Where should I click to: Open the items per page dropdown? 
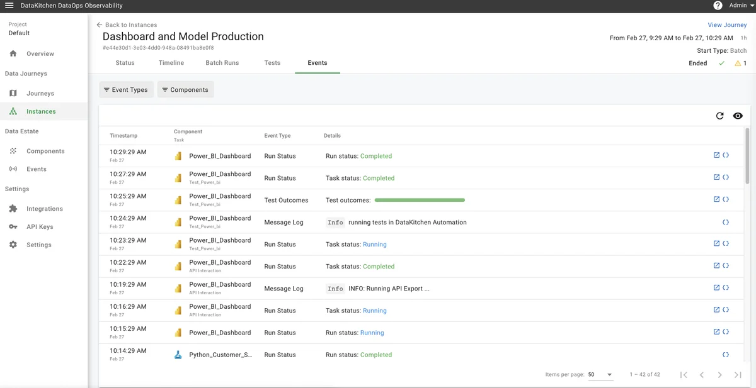point(600,375)
